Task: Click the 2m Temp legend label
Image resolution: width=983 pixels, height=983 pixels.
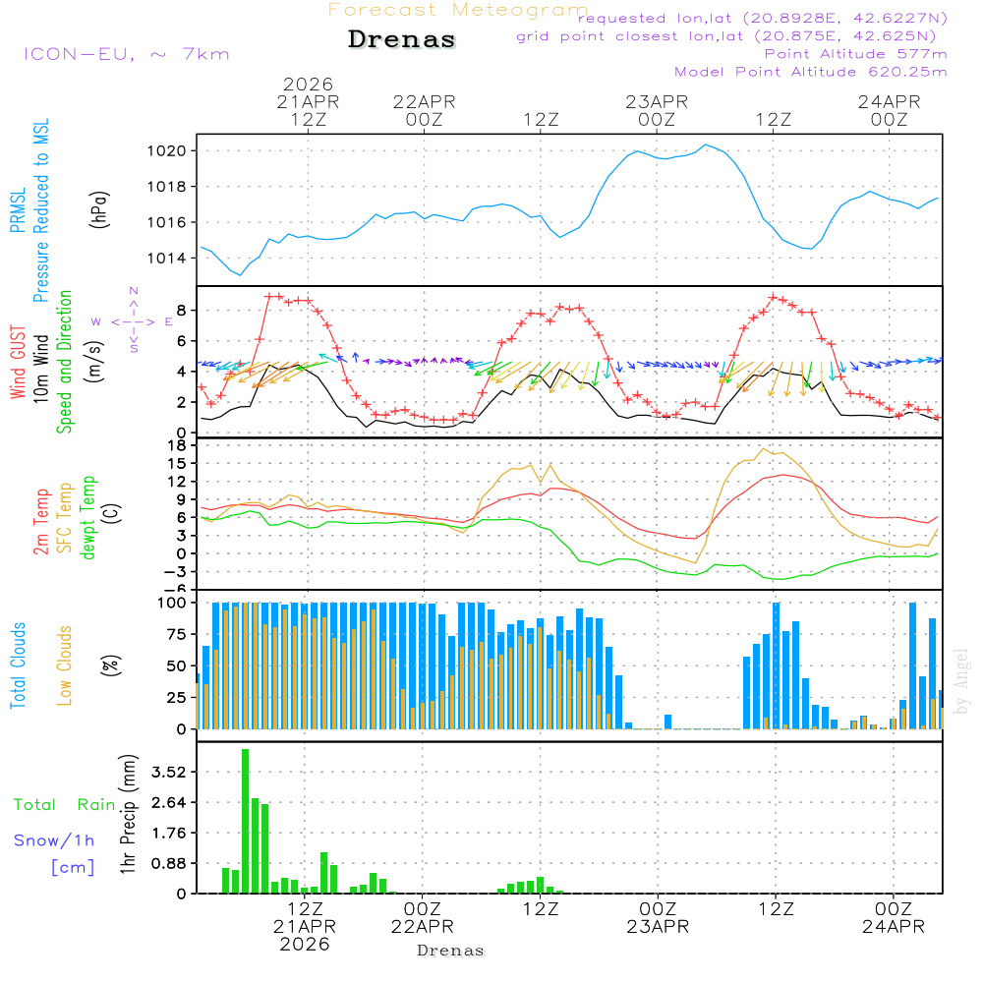Action: 41,519
